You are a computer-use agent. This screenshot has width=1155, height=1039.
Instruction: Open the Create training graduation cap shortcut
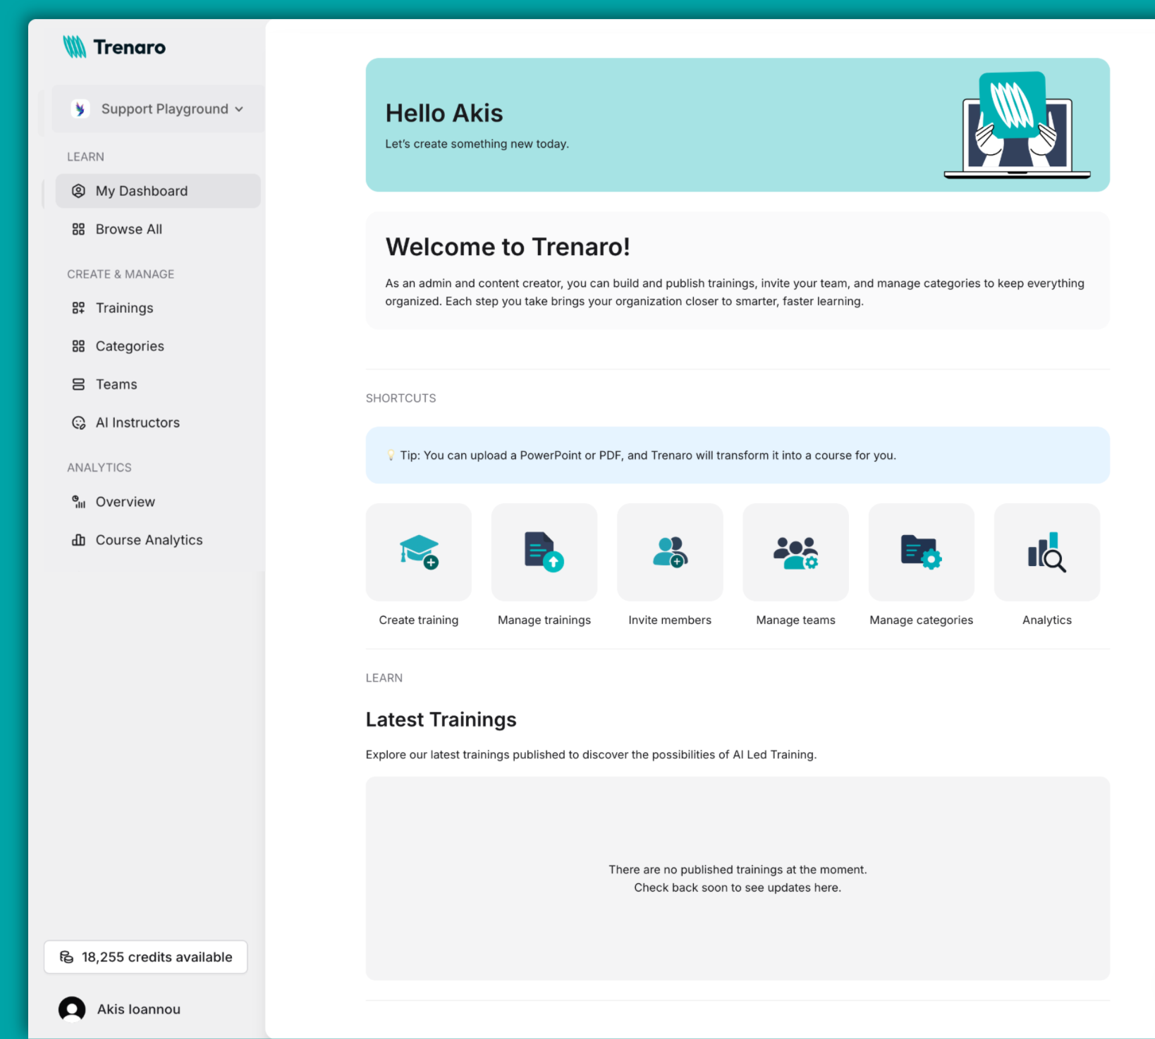click(418, 552)
